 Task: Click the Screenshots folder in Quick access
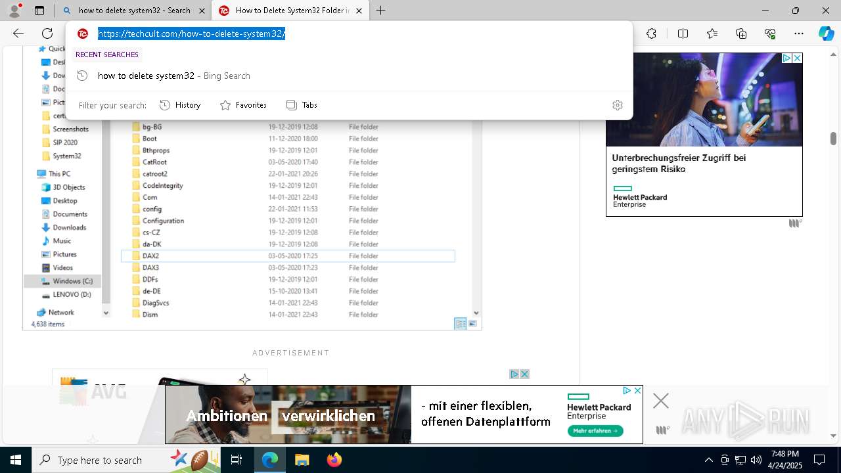pyautogui.click(x=64, y=129)
